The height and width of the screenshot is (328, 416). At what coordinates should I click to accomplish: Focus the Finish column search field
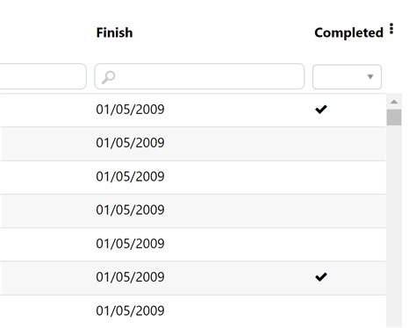pos(199,76)
